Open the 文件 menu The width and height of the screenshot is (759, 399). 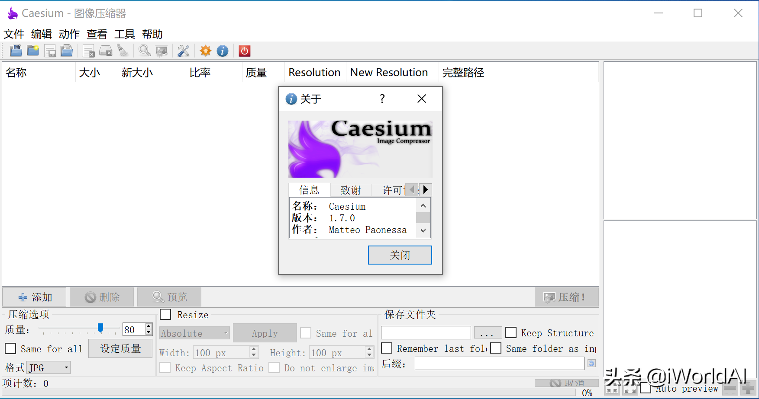click(14, 34)
